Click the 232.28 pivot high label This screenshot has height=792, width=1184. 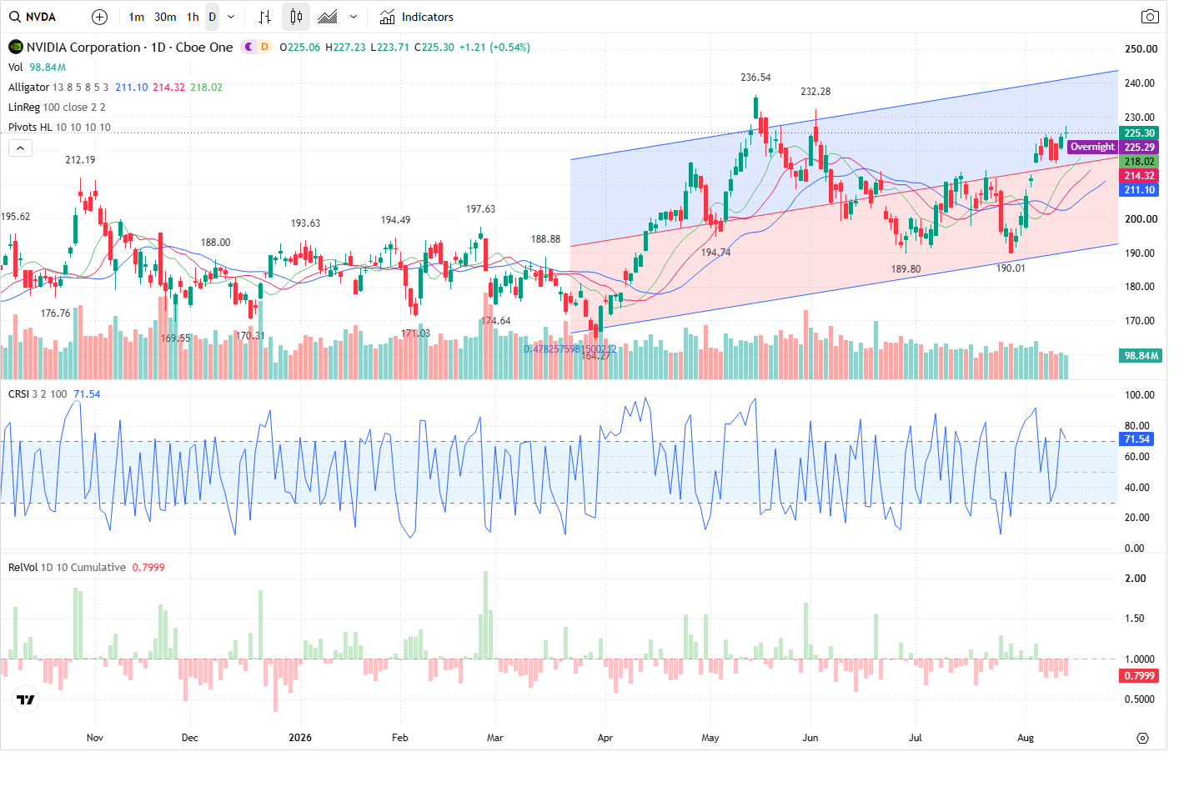click(815, 92)
